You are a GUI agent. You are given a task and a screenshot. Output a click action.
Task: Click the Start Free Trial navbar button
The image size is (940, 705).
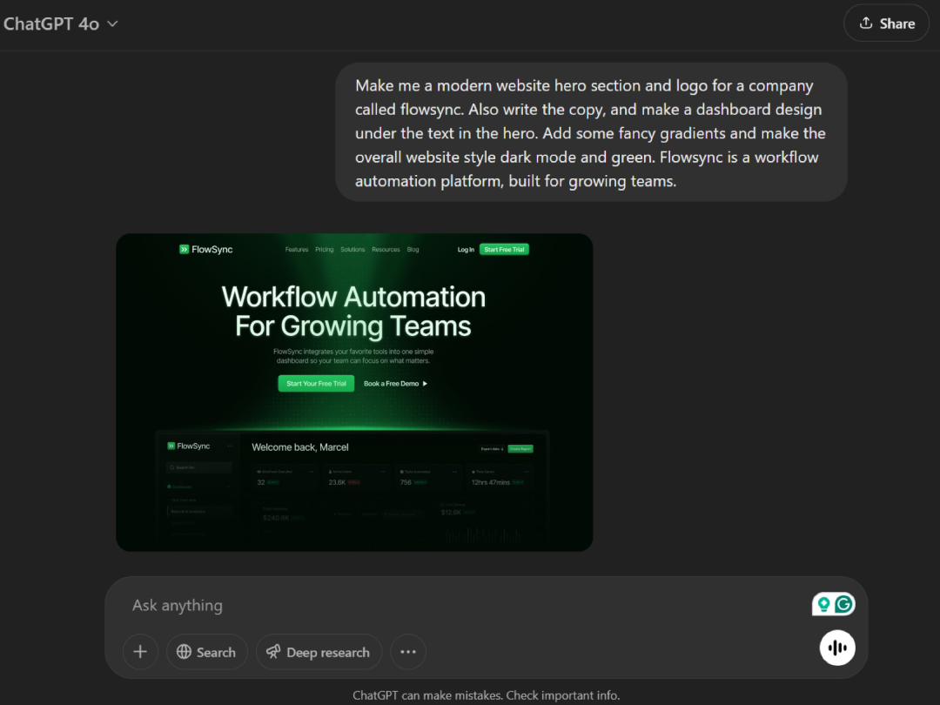point(504,250)
